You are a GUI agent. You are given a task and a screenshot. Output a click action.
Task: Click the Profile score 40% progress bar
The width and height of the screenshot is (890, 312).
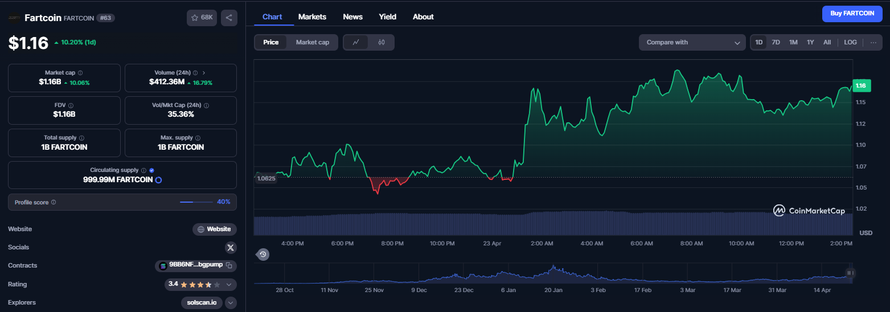click(x=196, y=202)
